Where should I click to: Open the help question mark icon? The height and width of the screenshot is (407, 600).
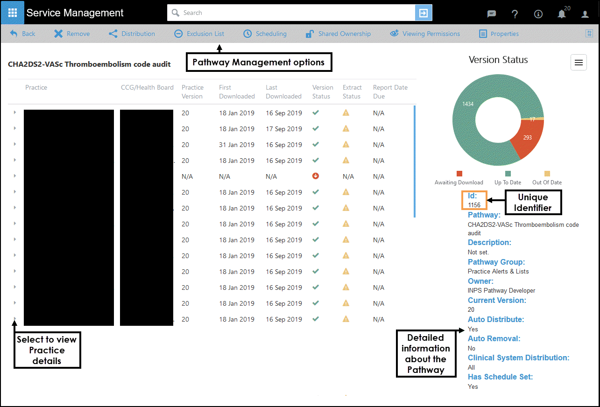click(x=515, y=14)
